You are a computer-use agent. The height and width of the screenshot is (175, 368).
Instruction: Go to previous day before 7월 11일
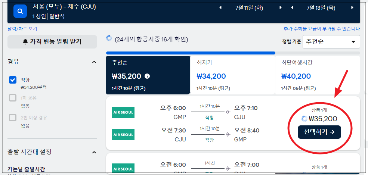pyautogui.click(x=220, y=8)
